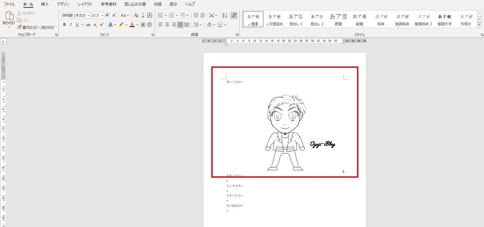This screenshot has width=484, height=227.
Task: Apply the 見出し 1 heading style
Action: pyautogui.click(x=296, y=20)
